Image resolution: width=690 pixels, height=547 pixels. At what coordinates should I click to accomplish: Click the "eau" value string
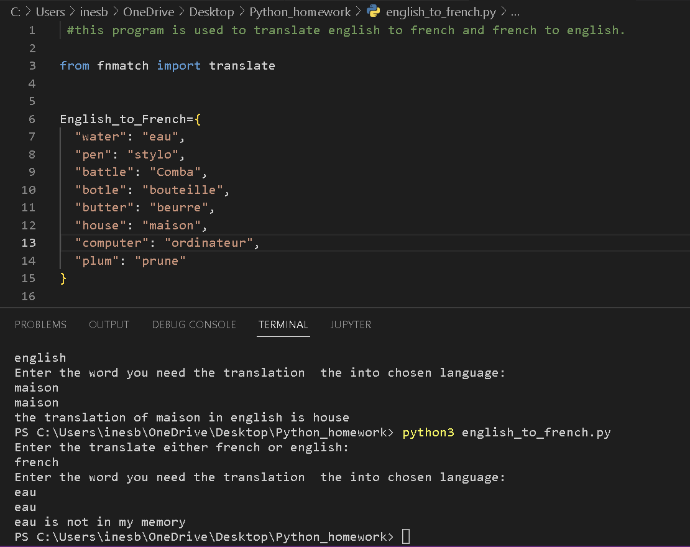pyautogui.click(x=160, y=137)
